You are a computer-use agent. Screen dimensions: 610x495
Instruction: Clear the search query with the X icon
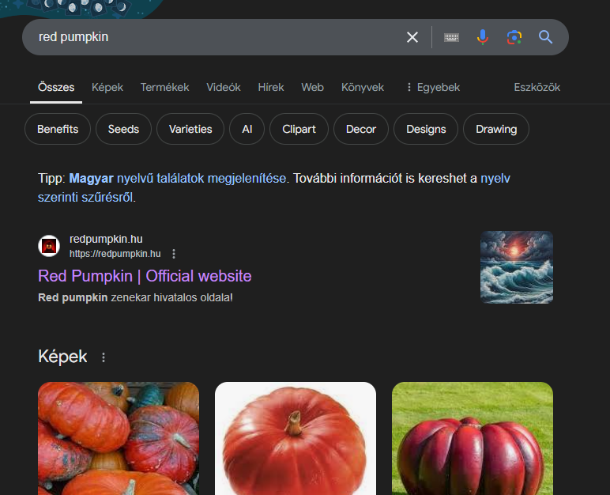point(412,37)
